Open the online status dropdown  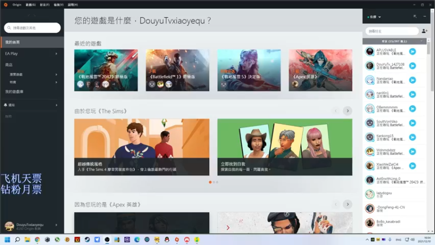[374, 17]
